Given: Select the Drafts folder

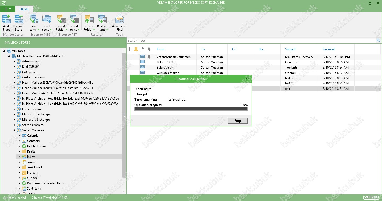Looking at the screenshot, I should click(31, 151).
